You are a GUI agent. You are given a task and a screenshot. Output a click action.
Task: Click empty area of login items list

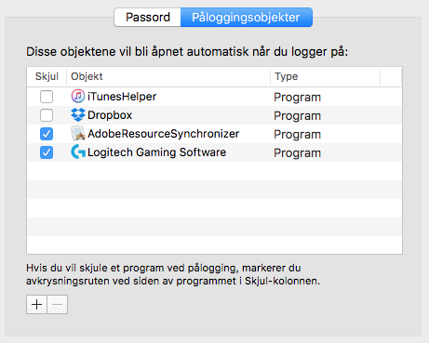pyautogui.click(x=214, y=207)
